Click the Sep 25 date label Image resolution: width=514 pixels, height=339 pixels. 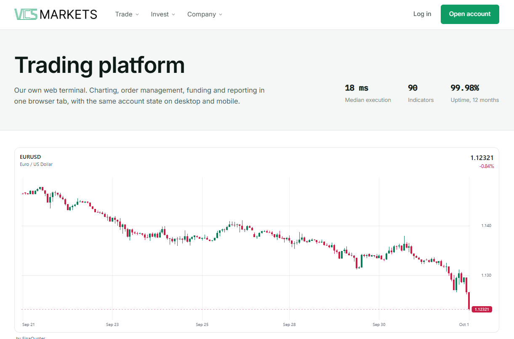point(202,325)
